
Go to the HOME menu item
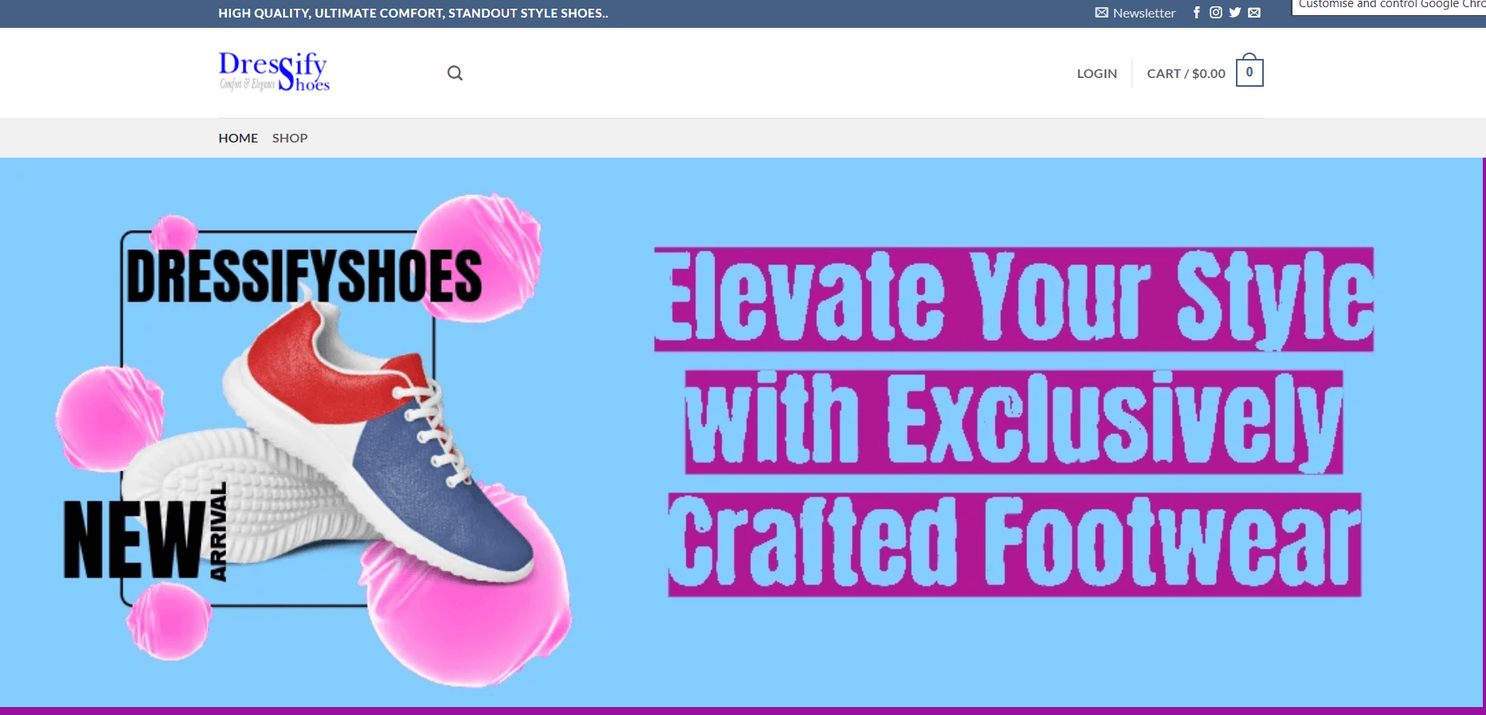(238, 138)
